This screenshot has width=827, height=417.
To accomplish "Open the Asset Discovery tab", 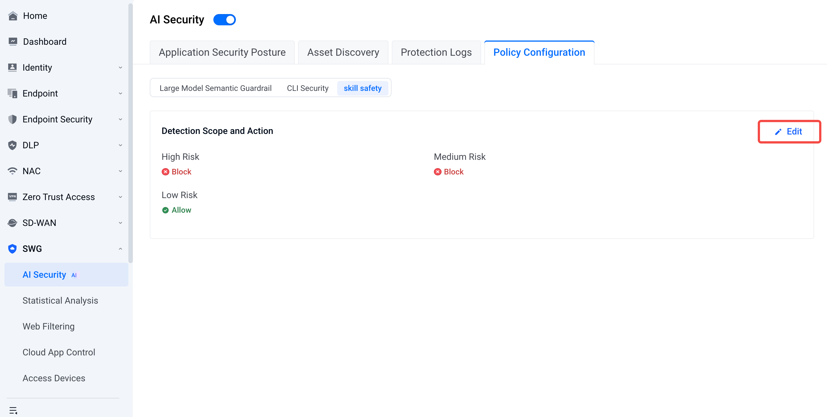I will 343,52.
